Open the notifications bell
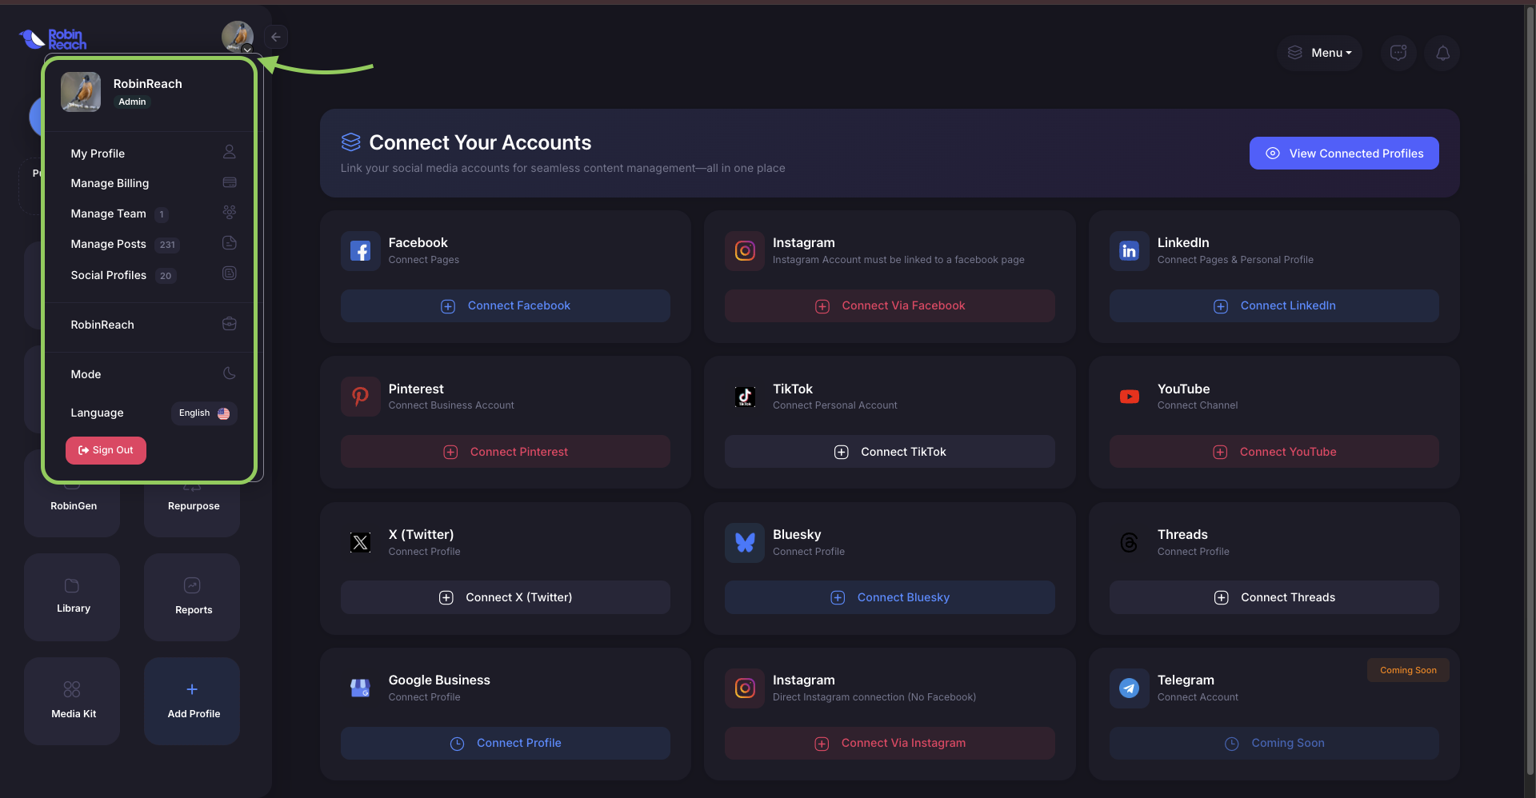1536x798 pixels. pos(1442,53)
